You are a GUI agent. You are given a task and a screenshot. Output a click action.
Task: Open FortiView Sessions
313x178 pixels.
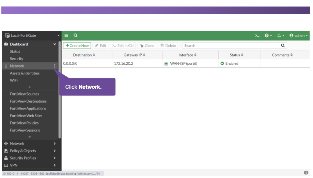click(25, 130)
